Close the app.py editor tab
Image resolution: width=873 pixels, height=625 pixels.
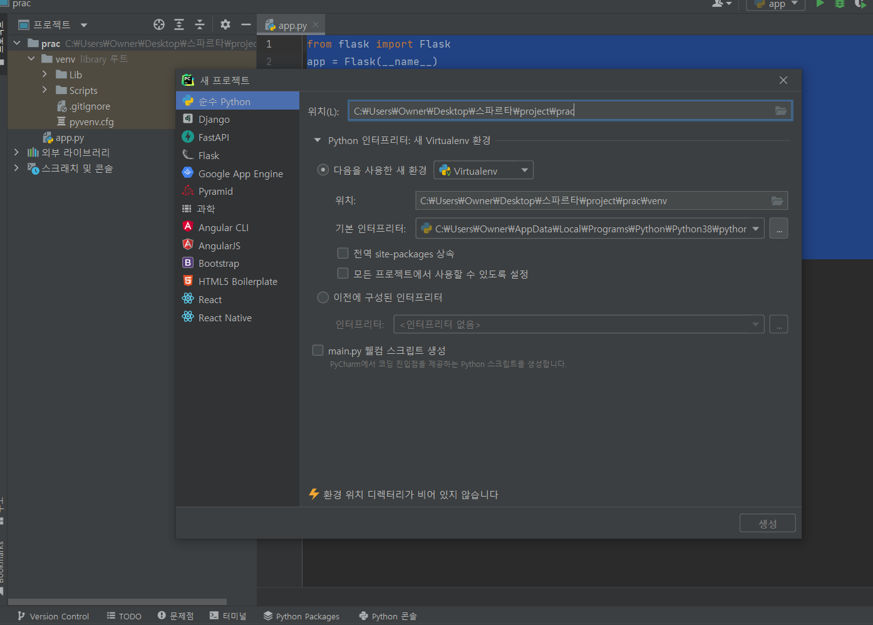click(x=316, y=24)
